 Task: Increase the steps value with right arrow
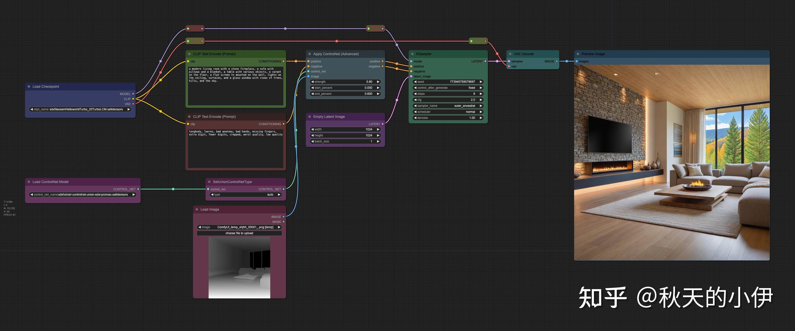pos(481,94)
